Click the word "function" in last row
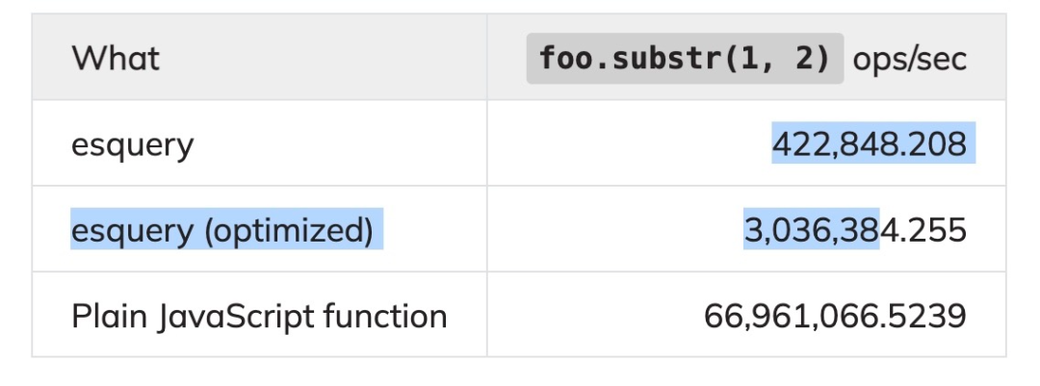1040x386 pixels. tap(395, 316)
